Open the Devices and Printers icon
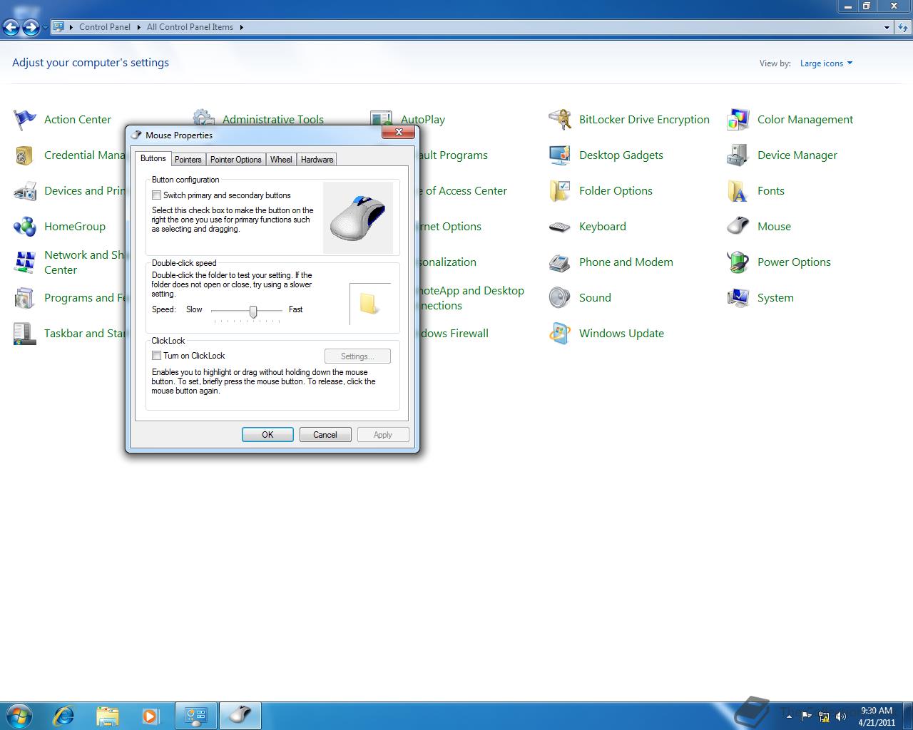913x730 pixels. point(25,191)
